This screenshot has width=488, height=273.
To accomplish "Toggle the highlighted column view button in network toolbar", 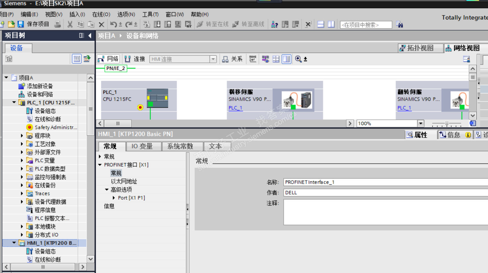I will pos(286,59).
